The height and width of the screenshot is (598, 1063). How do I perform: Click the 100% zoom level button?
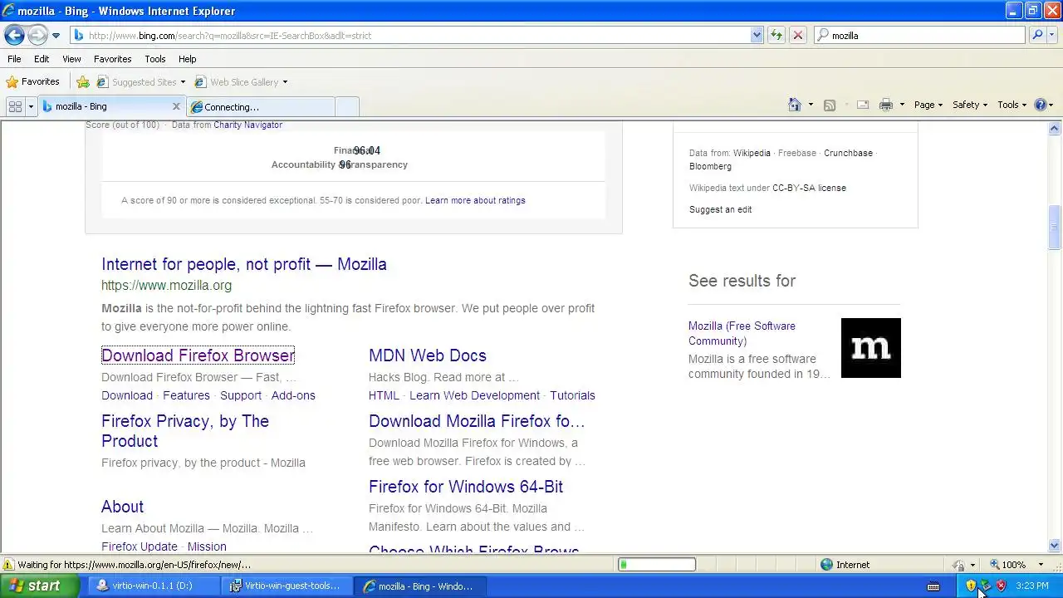1007,565
